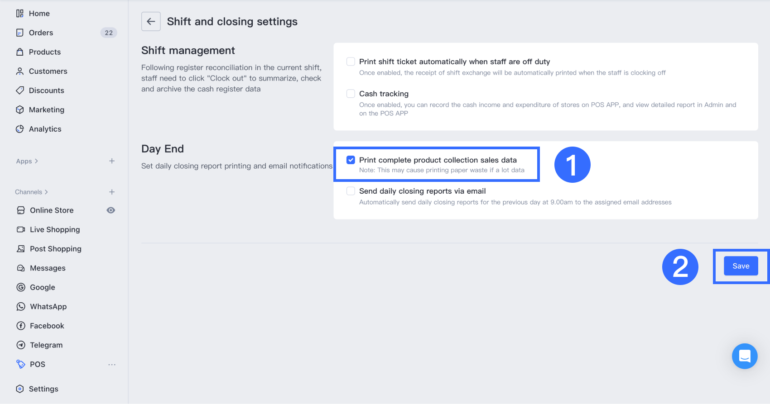
Task: Expand the Apps section chevron
Action: click(36, 161)
